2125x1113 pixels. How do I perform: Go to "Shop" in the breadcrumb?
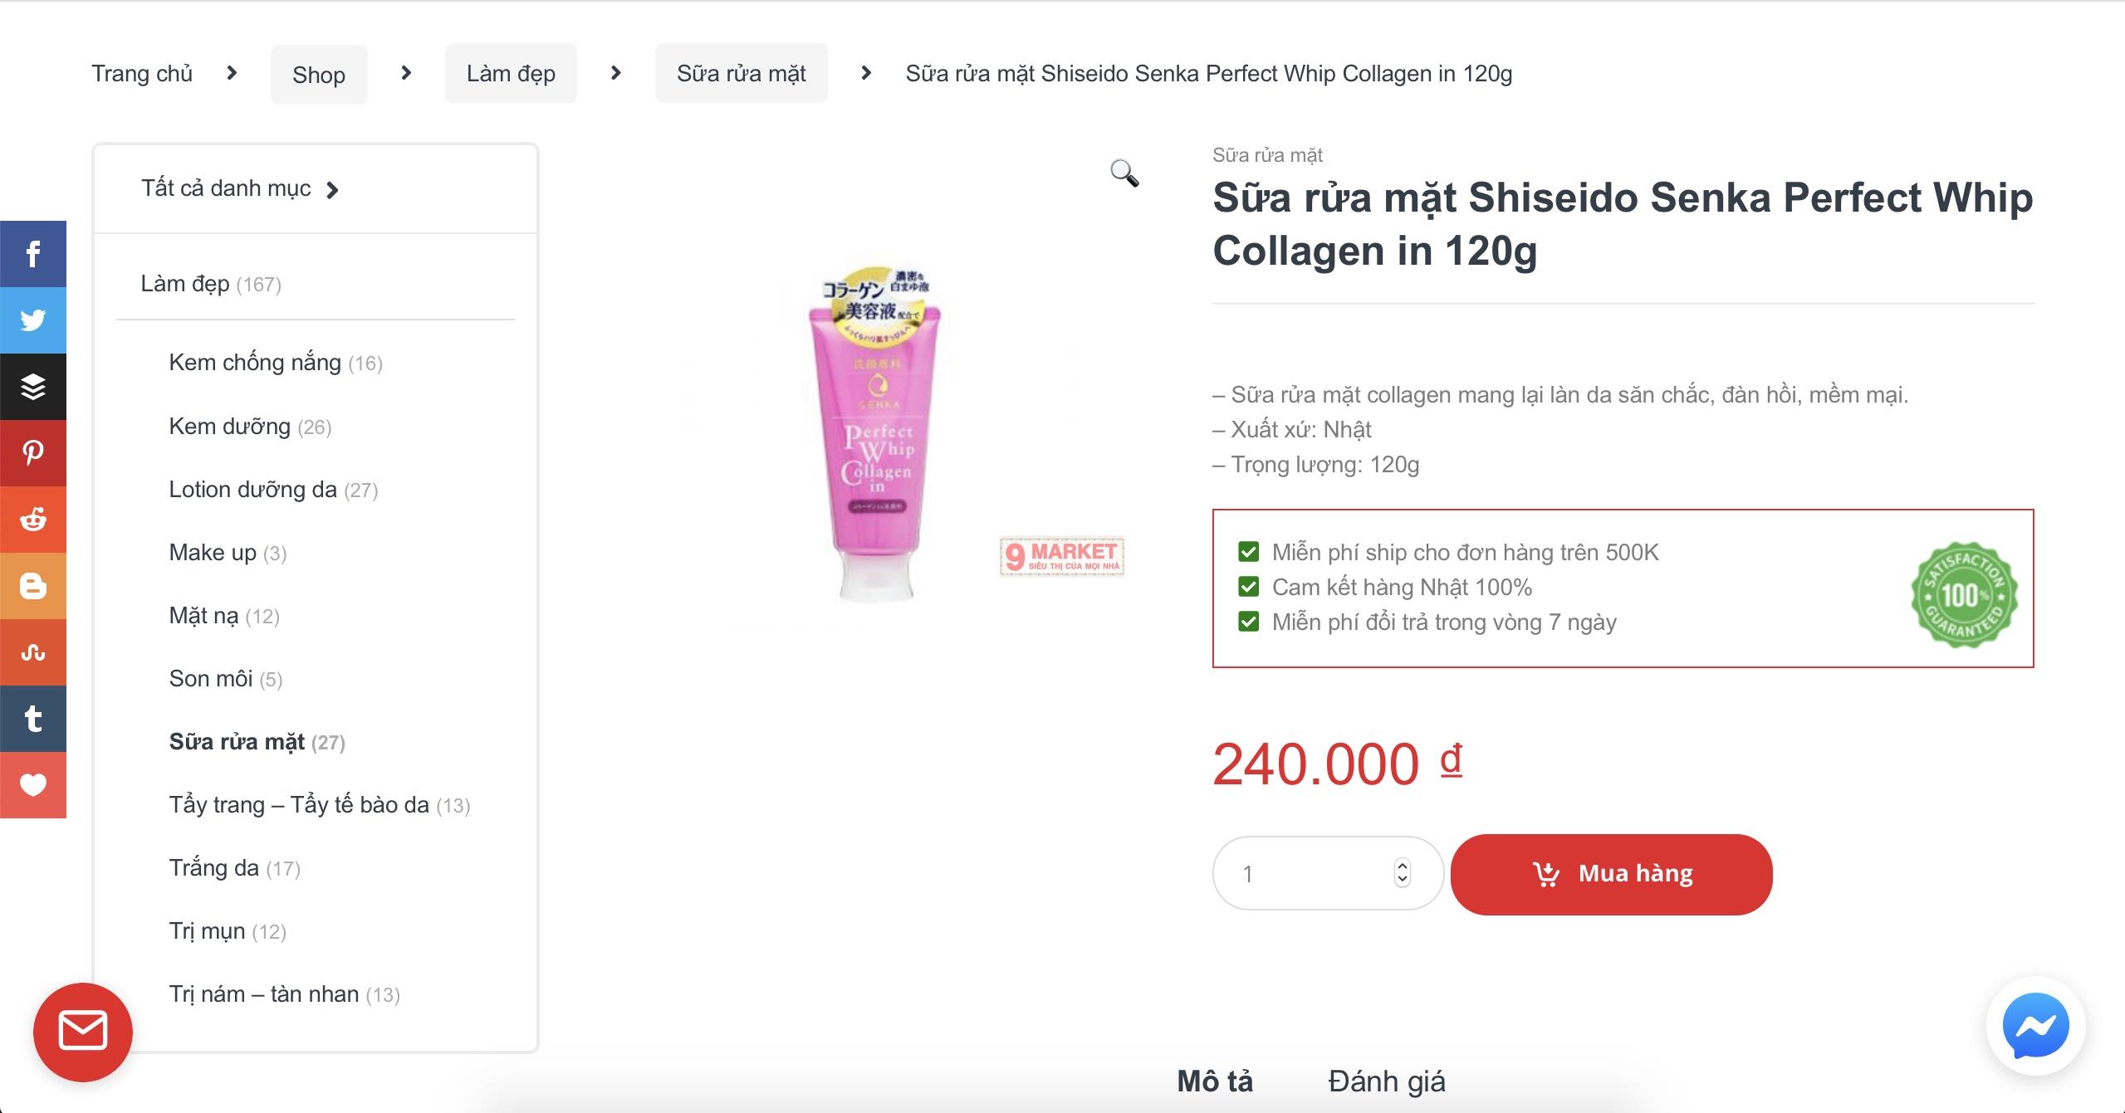[x=319, y=75]
